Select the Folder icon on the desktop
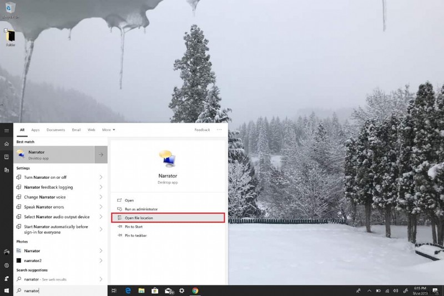Image resolution: width=444 pixels, height=296 pixels. pyautogui.click(x=10, y=38)
